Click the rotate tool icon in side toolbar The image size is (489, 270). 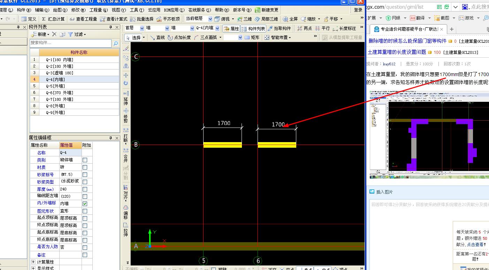(126, 83)
